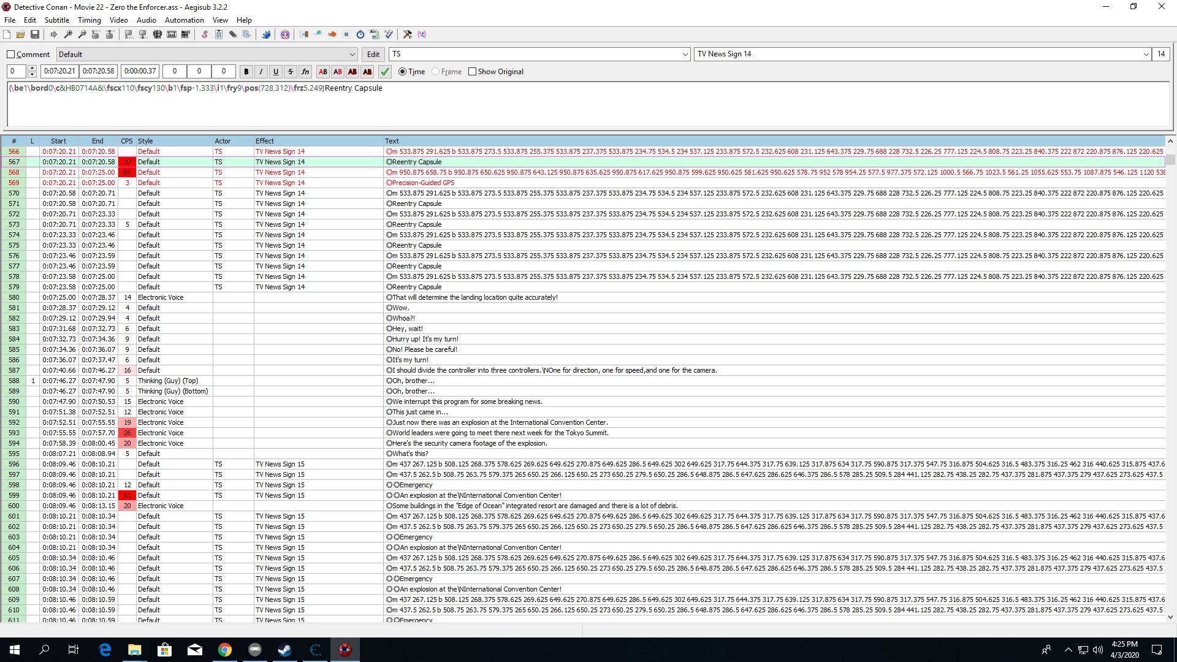
Task: Select the Frame radio button
Action: click(436, 72)
